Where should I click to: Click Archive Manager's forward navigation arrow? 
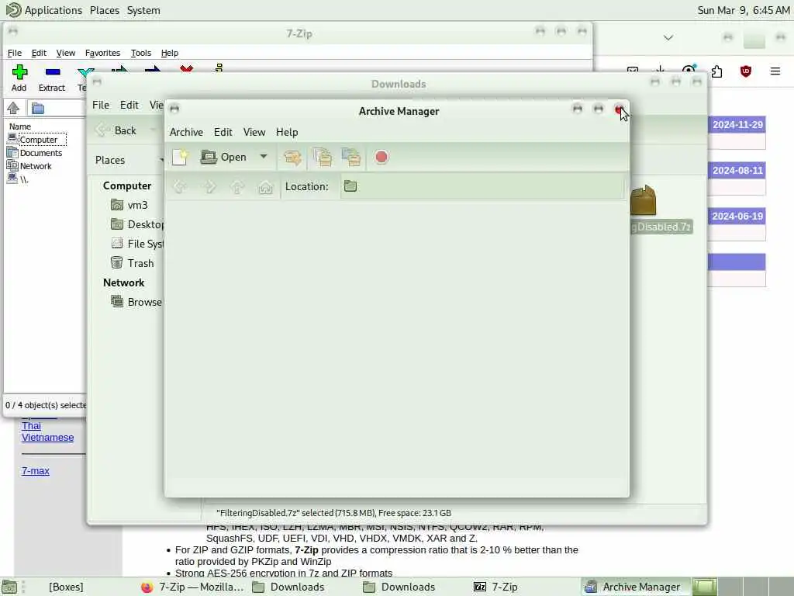pyautogui.click(x=209, y=187)
